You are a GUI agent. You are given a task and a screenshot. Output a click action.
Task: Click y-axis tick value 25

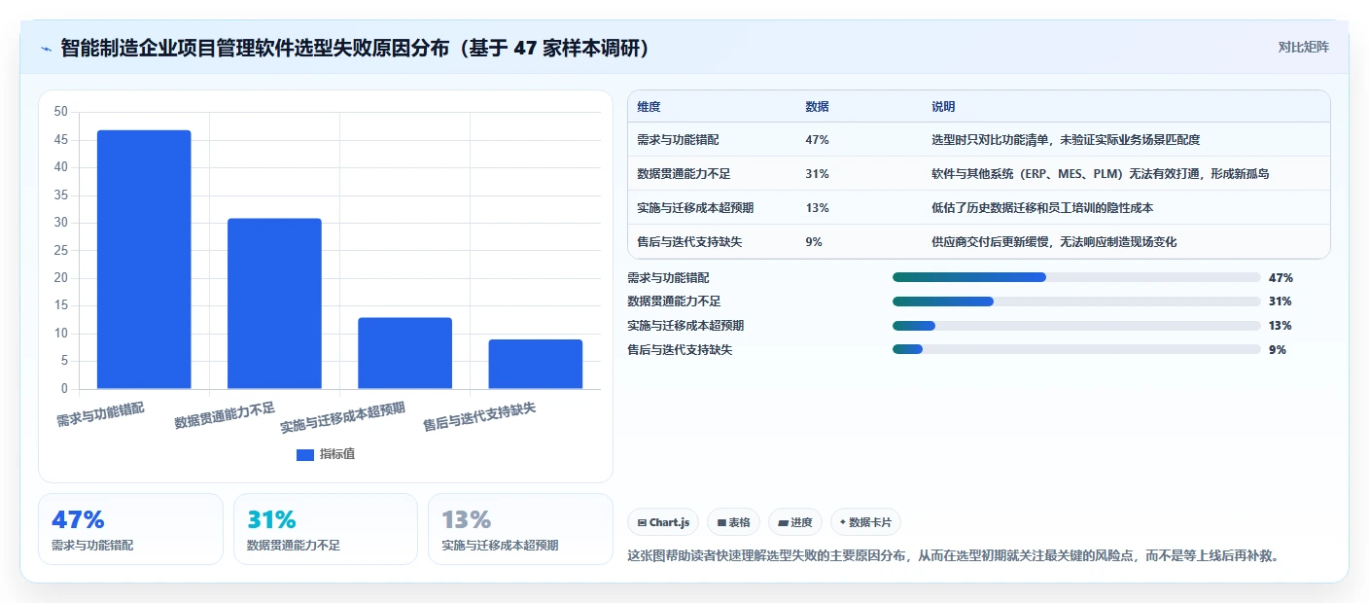point(60,251)
